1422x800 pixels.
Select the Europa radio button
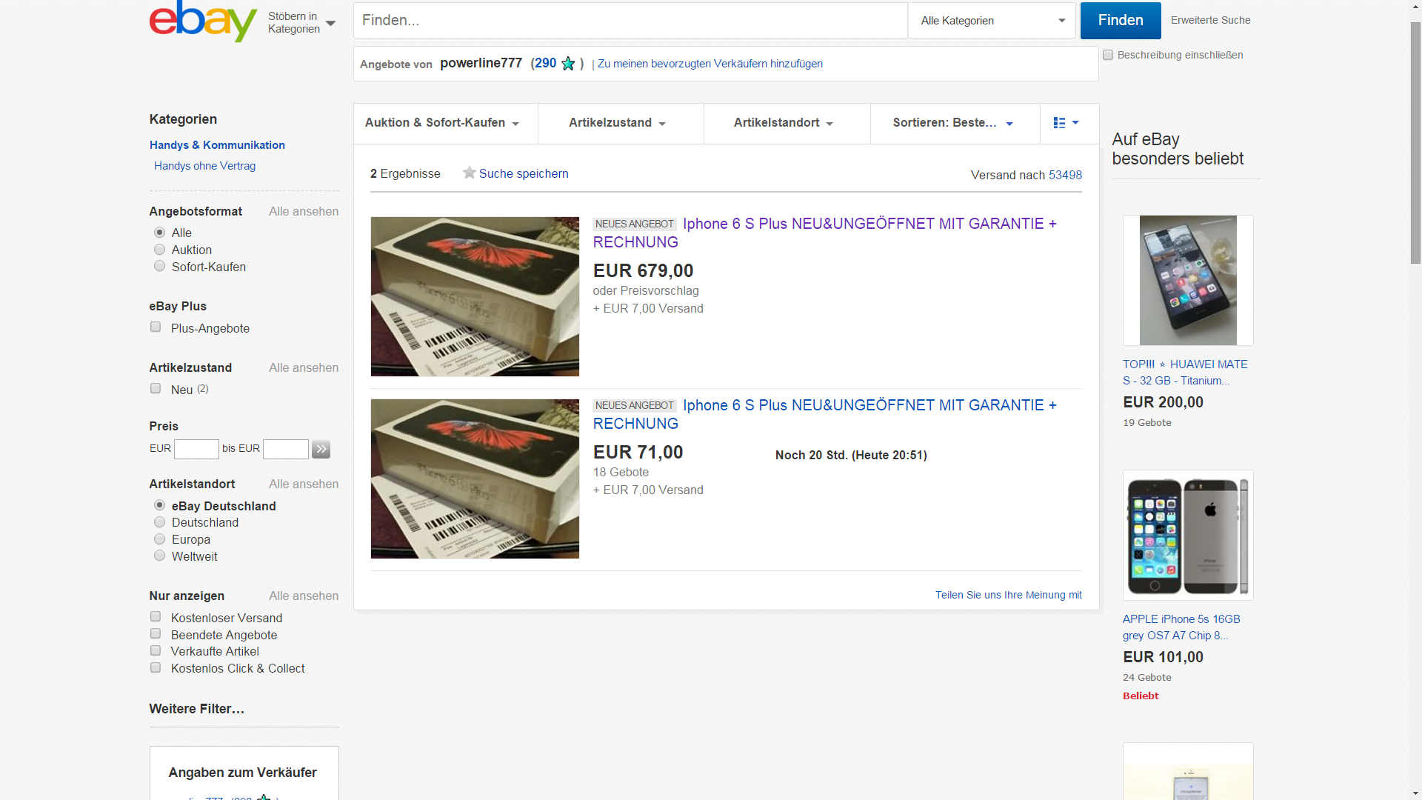[159, 539]
